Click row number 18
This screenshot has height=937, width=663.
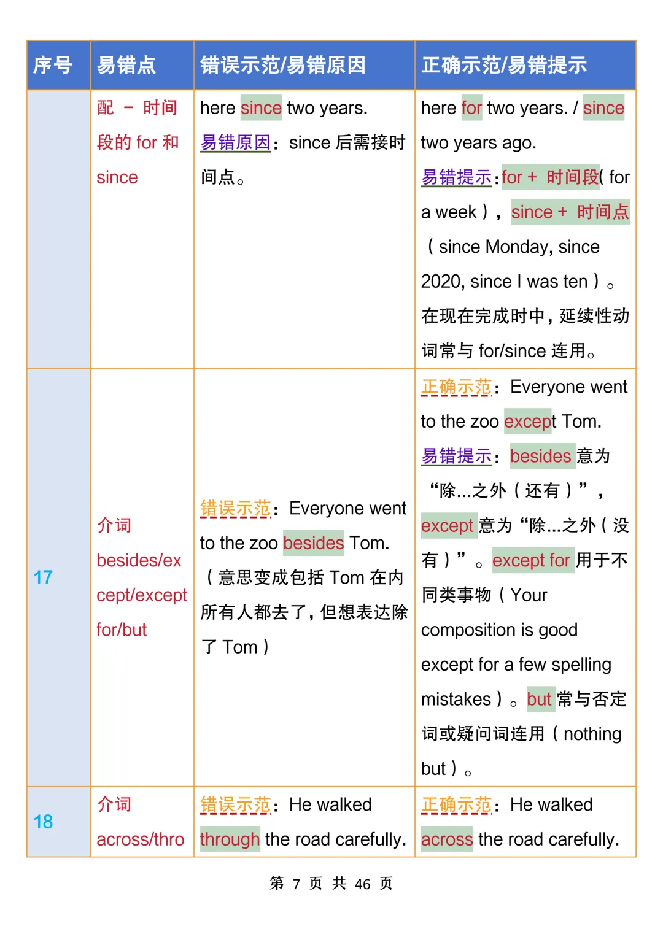click(43, 822)
